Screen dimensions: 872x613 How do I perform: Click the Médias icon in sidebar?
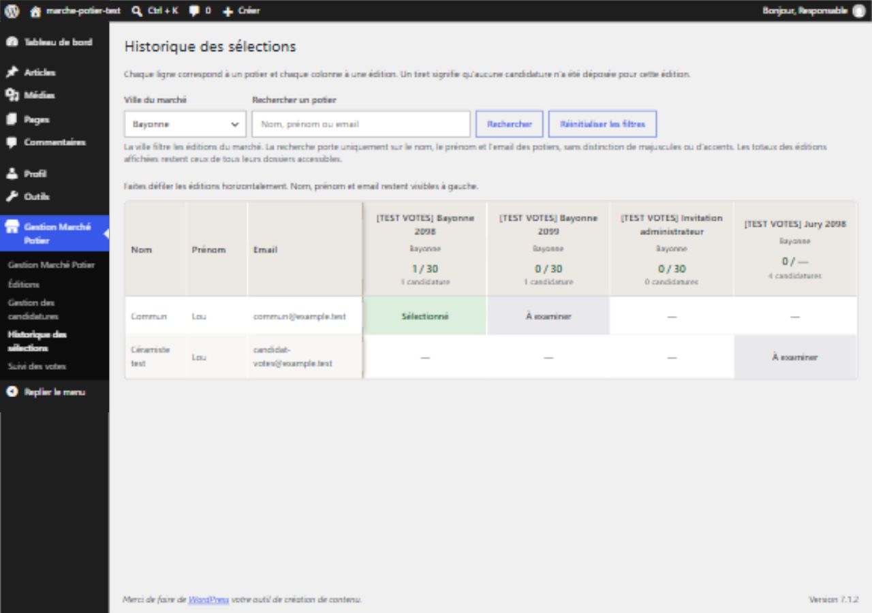point(12,95)
